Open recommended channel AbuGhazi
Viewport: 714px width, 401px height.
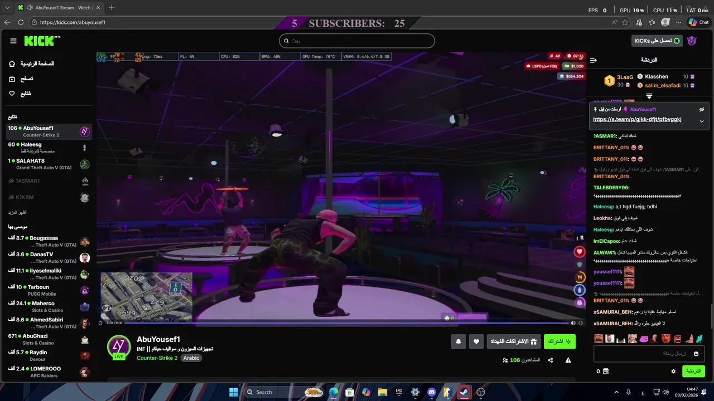click(49, 339)
